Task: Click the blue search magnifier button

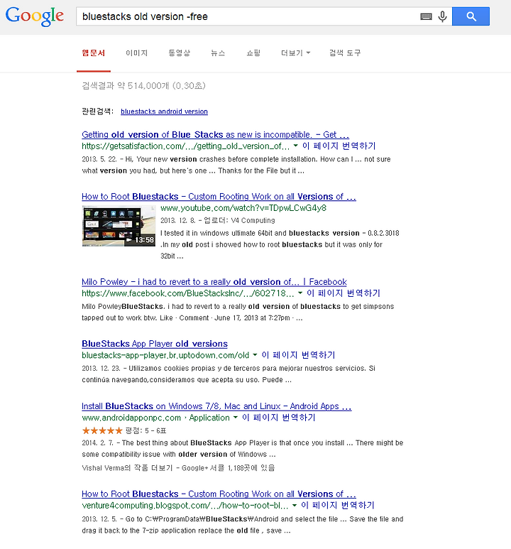Action: point(471,16)
